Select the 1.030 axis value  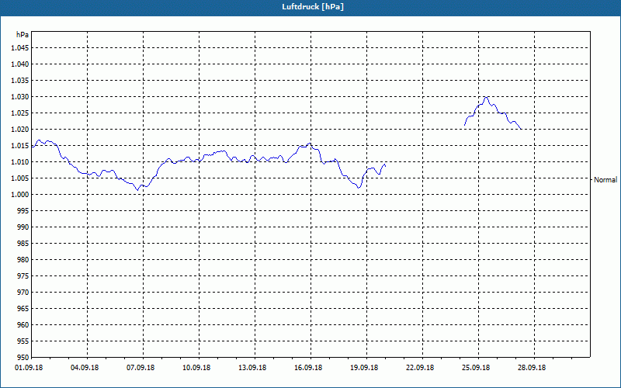(20, 96)
